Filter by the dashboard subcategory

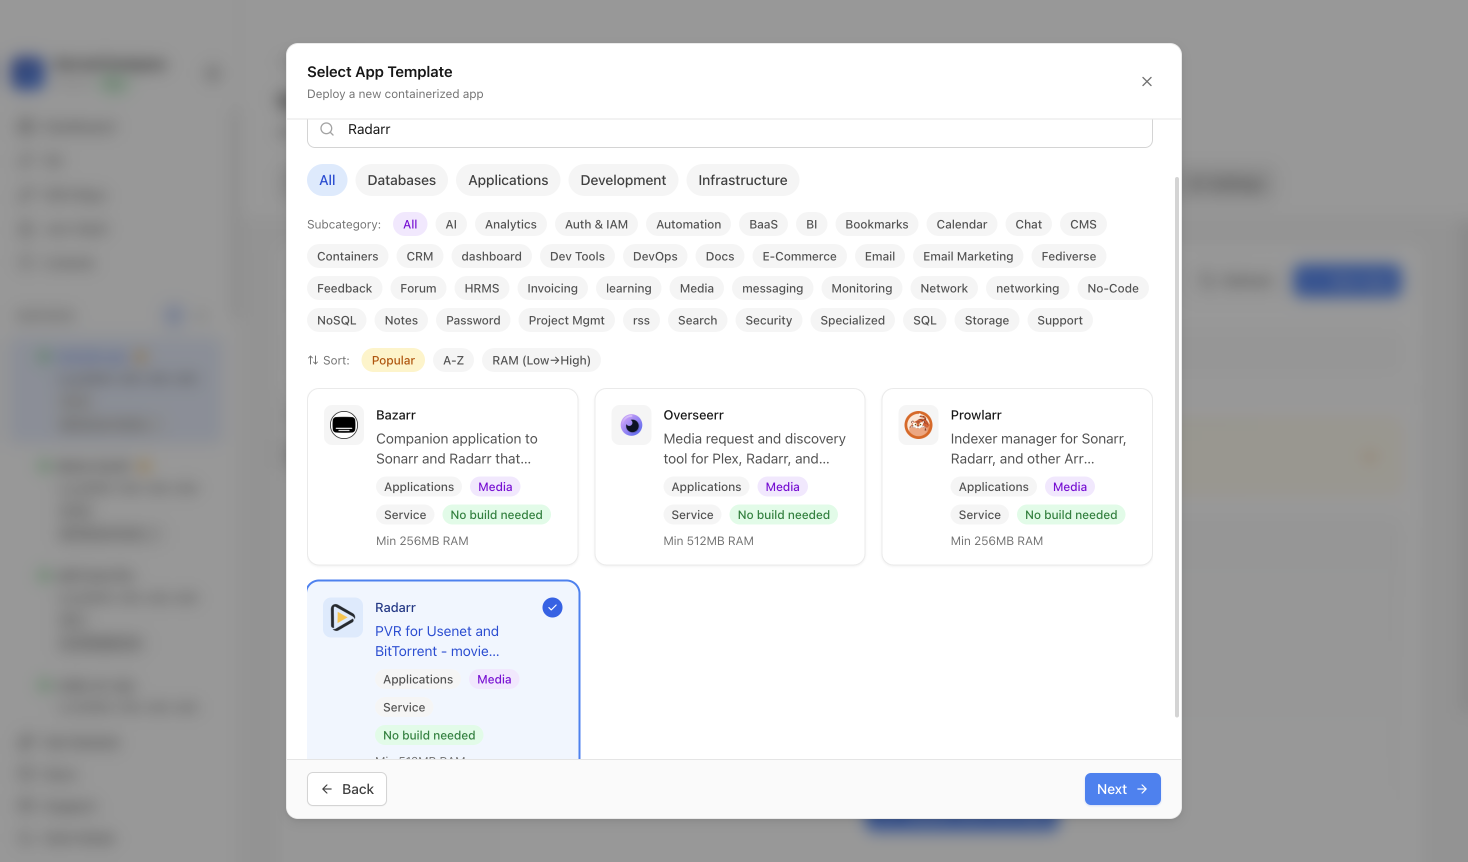coord(491,256)
